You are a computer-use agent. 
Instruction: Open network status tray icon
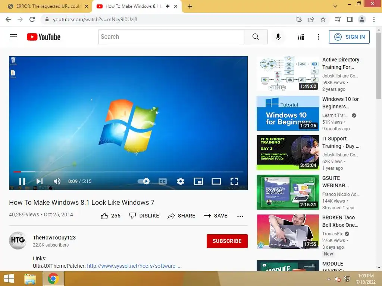[347, 279]
